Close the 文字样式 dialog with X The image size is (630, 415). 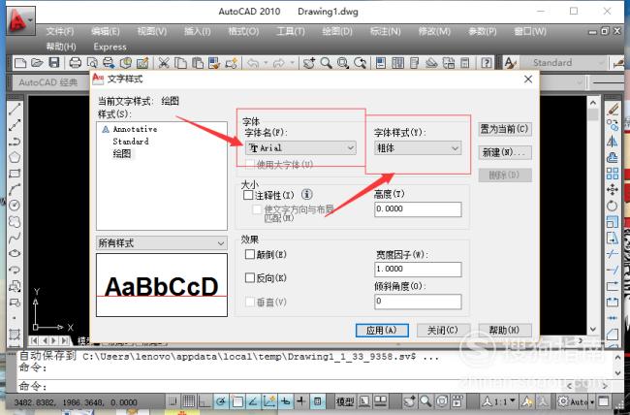click(528, 80)
